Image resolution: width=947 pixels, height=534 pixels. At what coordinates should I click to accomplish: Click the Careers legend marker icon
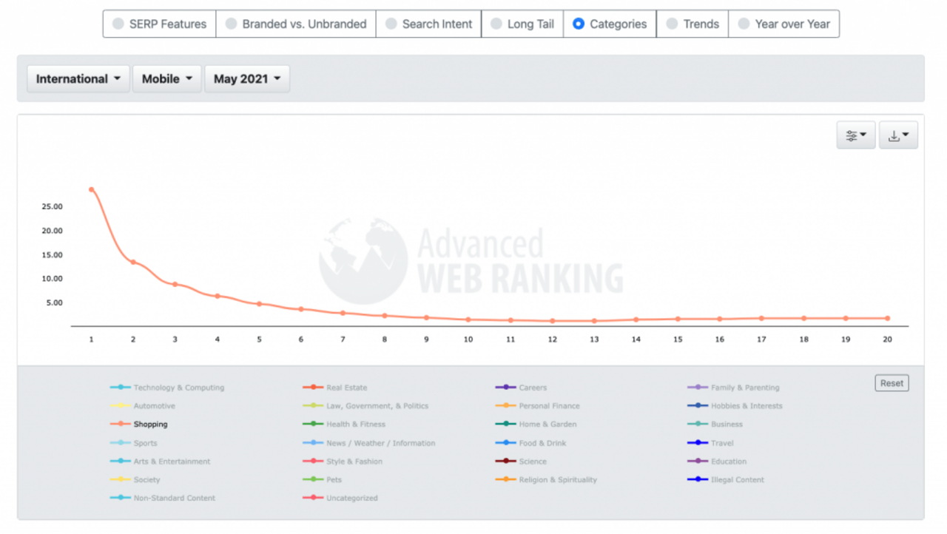point(505,388)
